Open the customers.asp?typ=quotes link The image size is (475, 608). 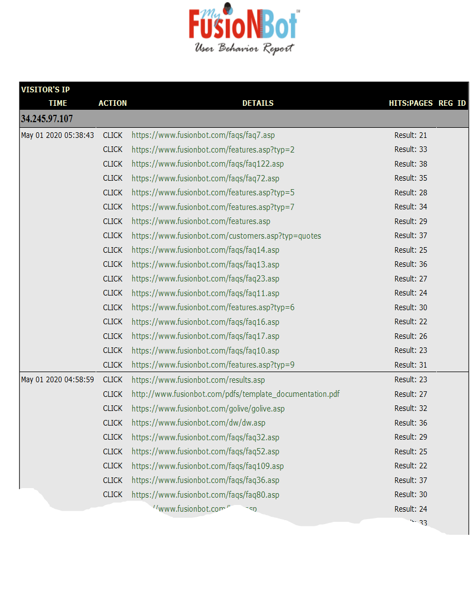tap(227, 236)
